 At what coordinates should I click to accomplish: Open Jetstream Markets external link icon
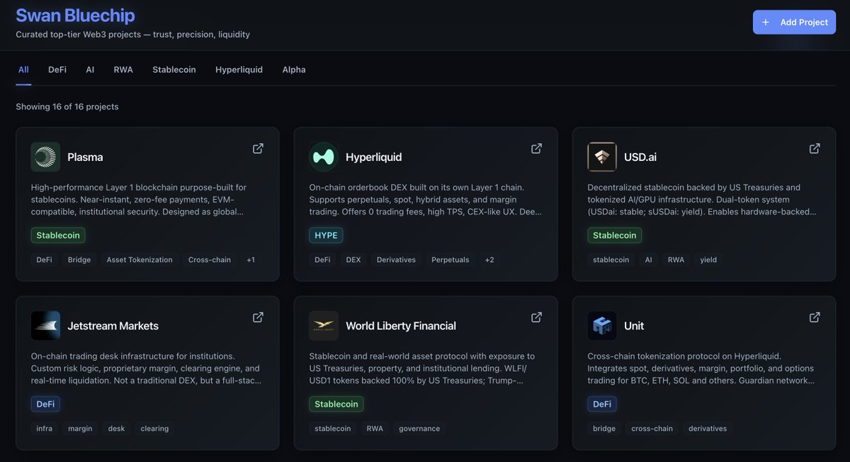tap(258, 317)
